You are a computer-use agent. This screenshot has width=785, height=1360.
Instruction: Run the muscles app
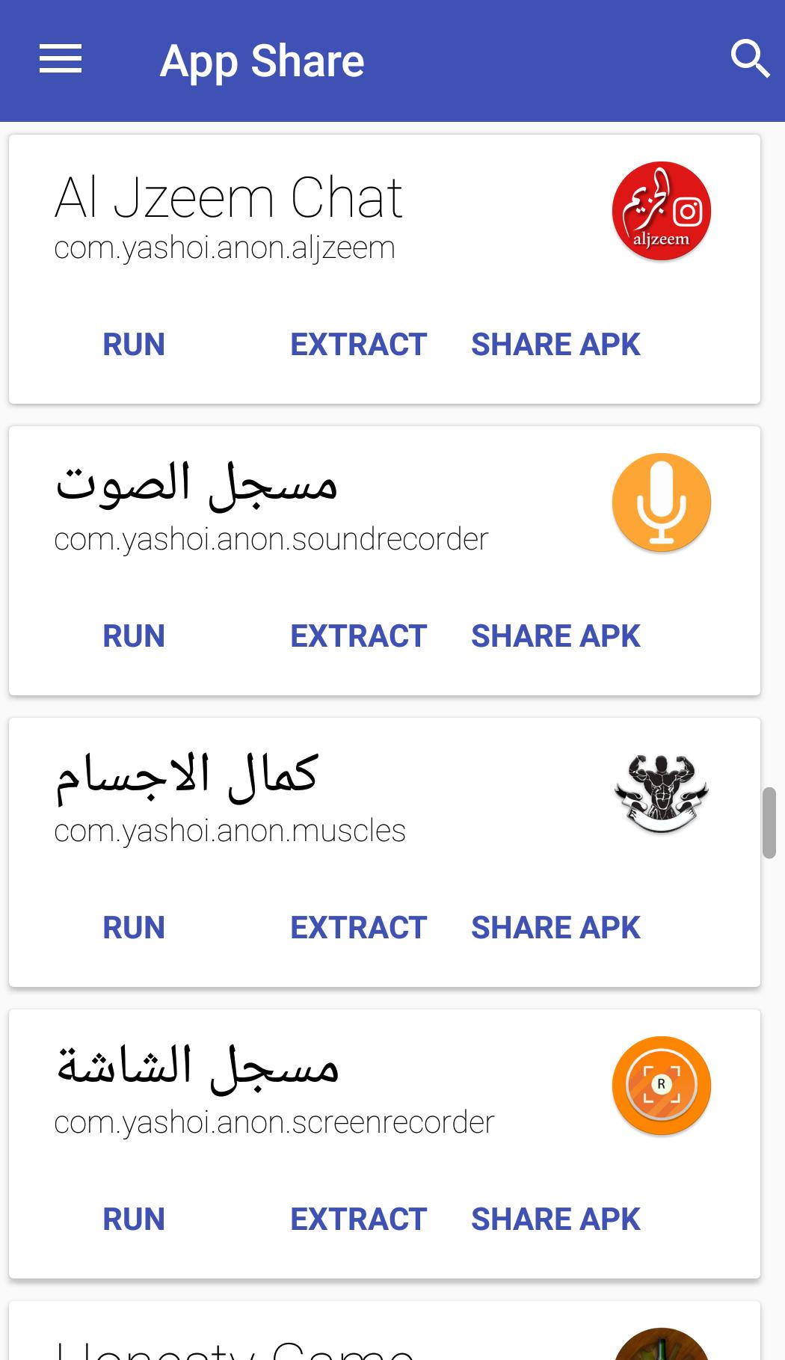tap(134, 928)
